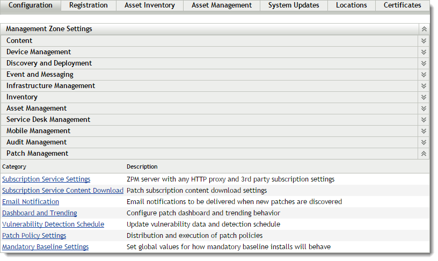Select the Certificates tab
The image size is (438, 261).
[402, 5]
